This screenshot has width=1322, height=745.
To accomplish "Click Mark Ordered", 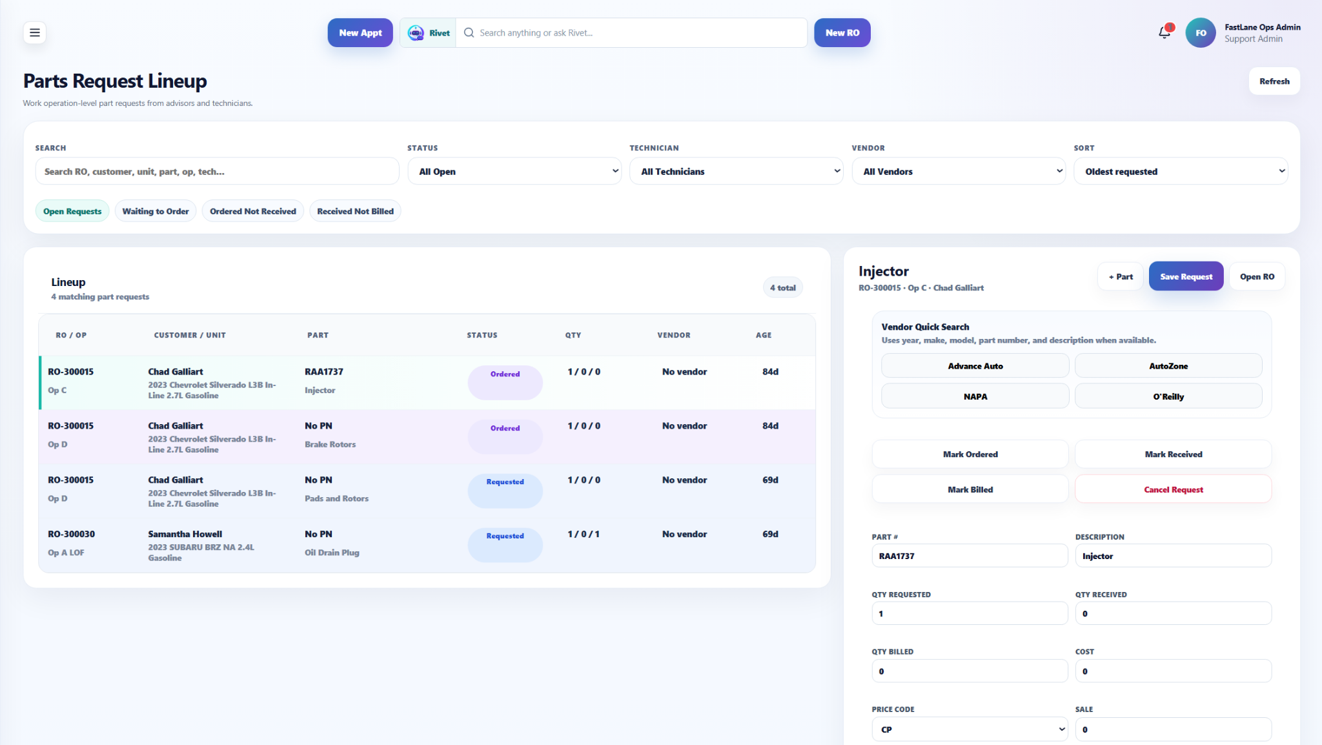I will pyautogui.click(x=970, y=454).
